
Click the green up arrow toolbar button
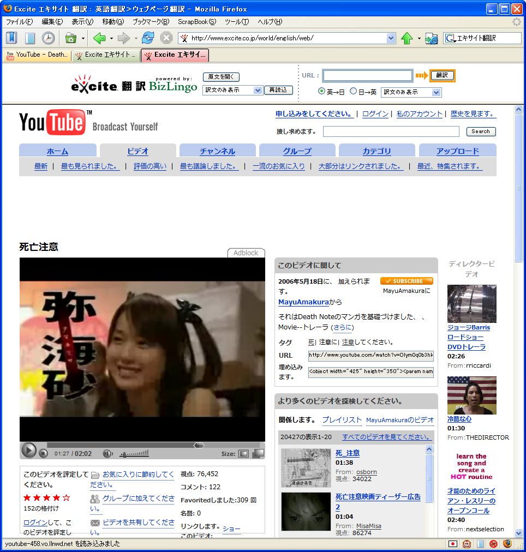[x=407, y=38]
